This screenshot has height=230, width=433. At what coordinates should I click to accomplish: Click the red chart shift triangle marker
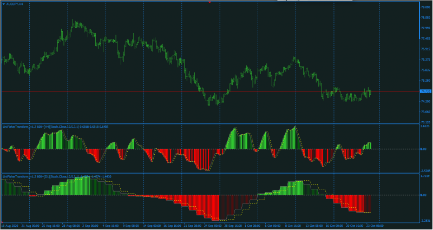click(209, 2)
